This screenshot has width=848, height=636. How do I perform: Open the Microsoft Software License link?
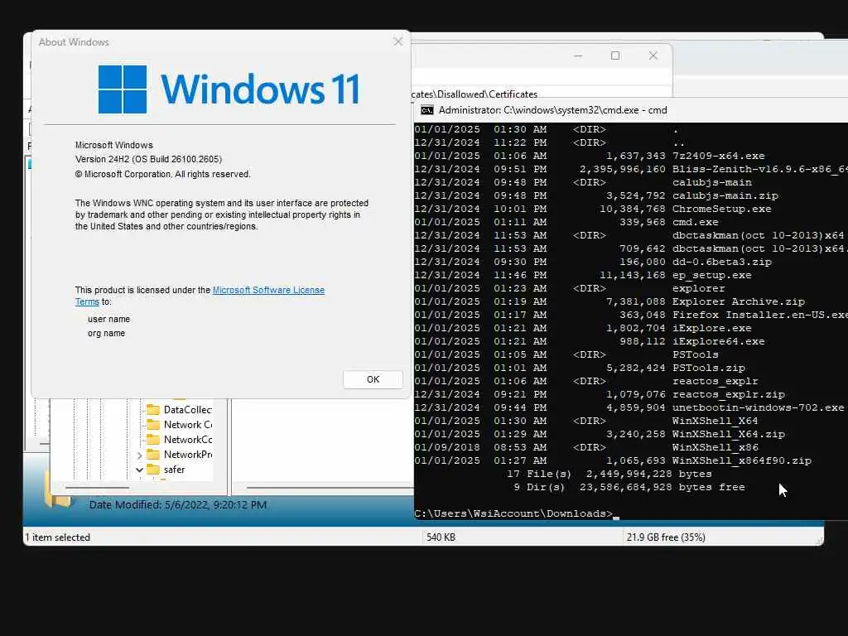click(268, 290)
